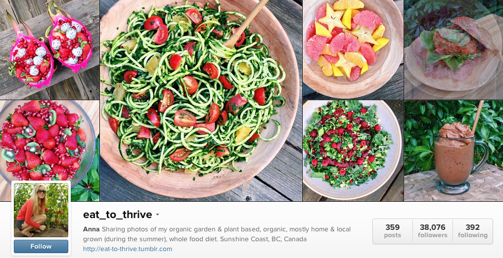The width and height of the screenshot is (503, 258).
Task: Open the zucchini noodle tomato salad photo
Action: tap(201, 101)
